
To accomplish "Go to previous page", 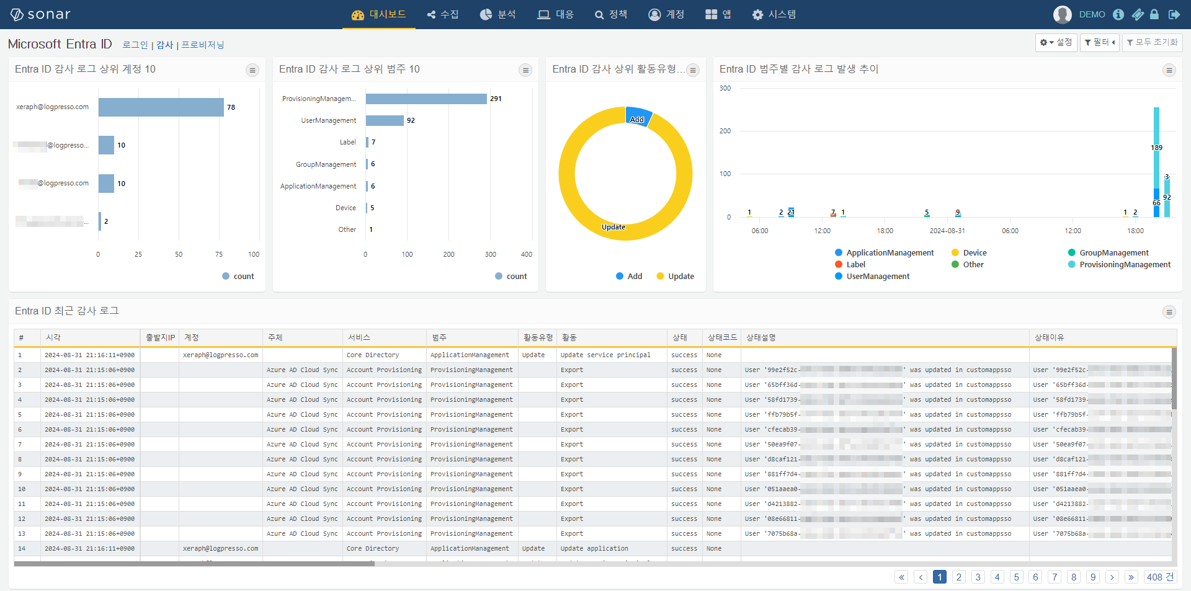I will pyautogui.click(x=921, y=577).
